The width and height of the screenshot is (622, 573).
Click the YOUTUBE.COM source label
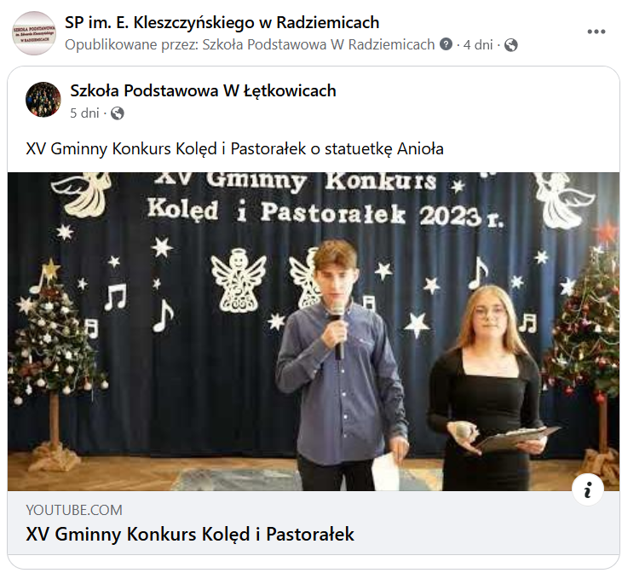(74, 510)
